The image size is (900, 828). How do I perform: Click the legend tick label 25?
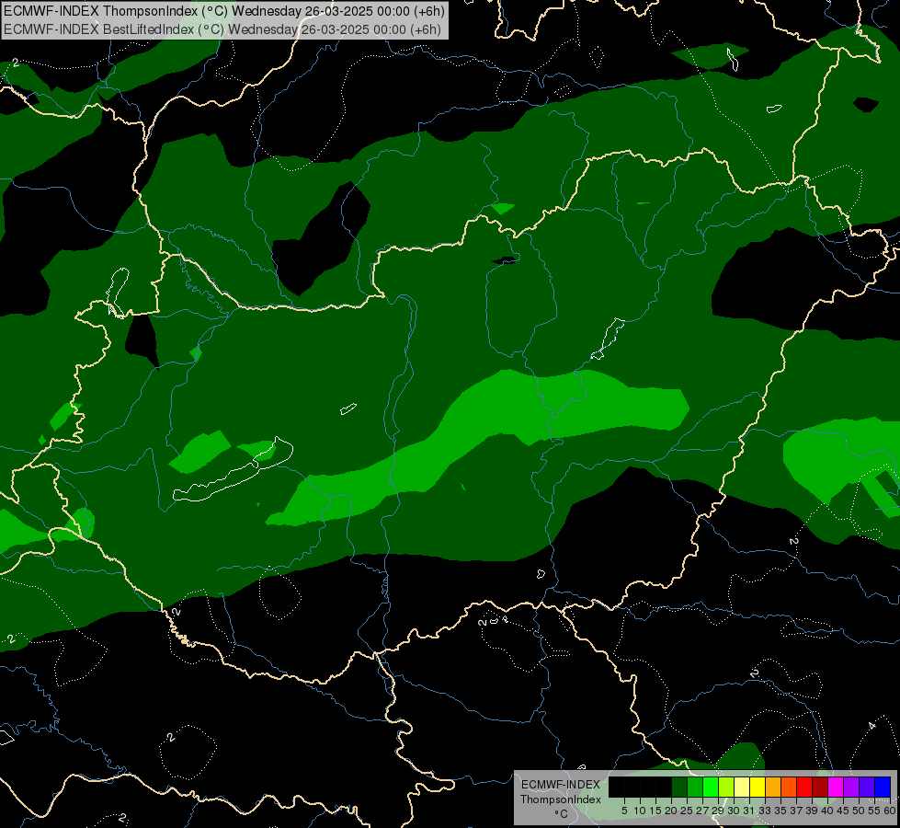click(687, 811)
